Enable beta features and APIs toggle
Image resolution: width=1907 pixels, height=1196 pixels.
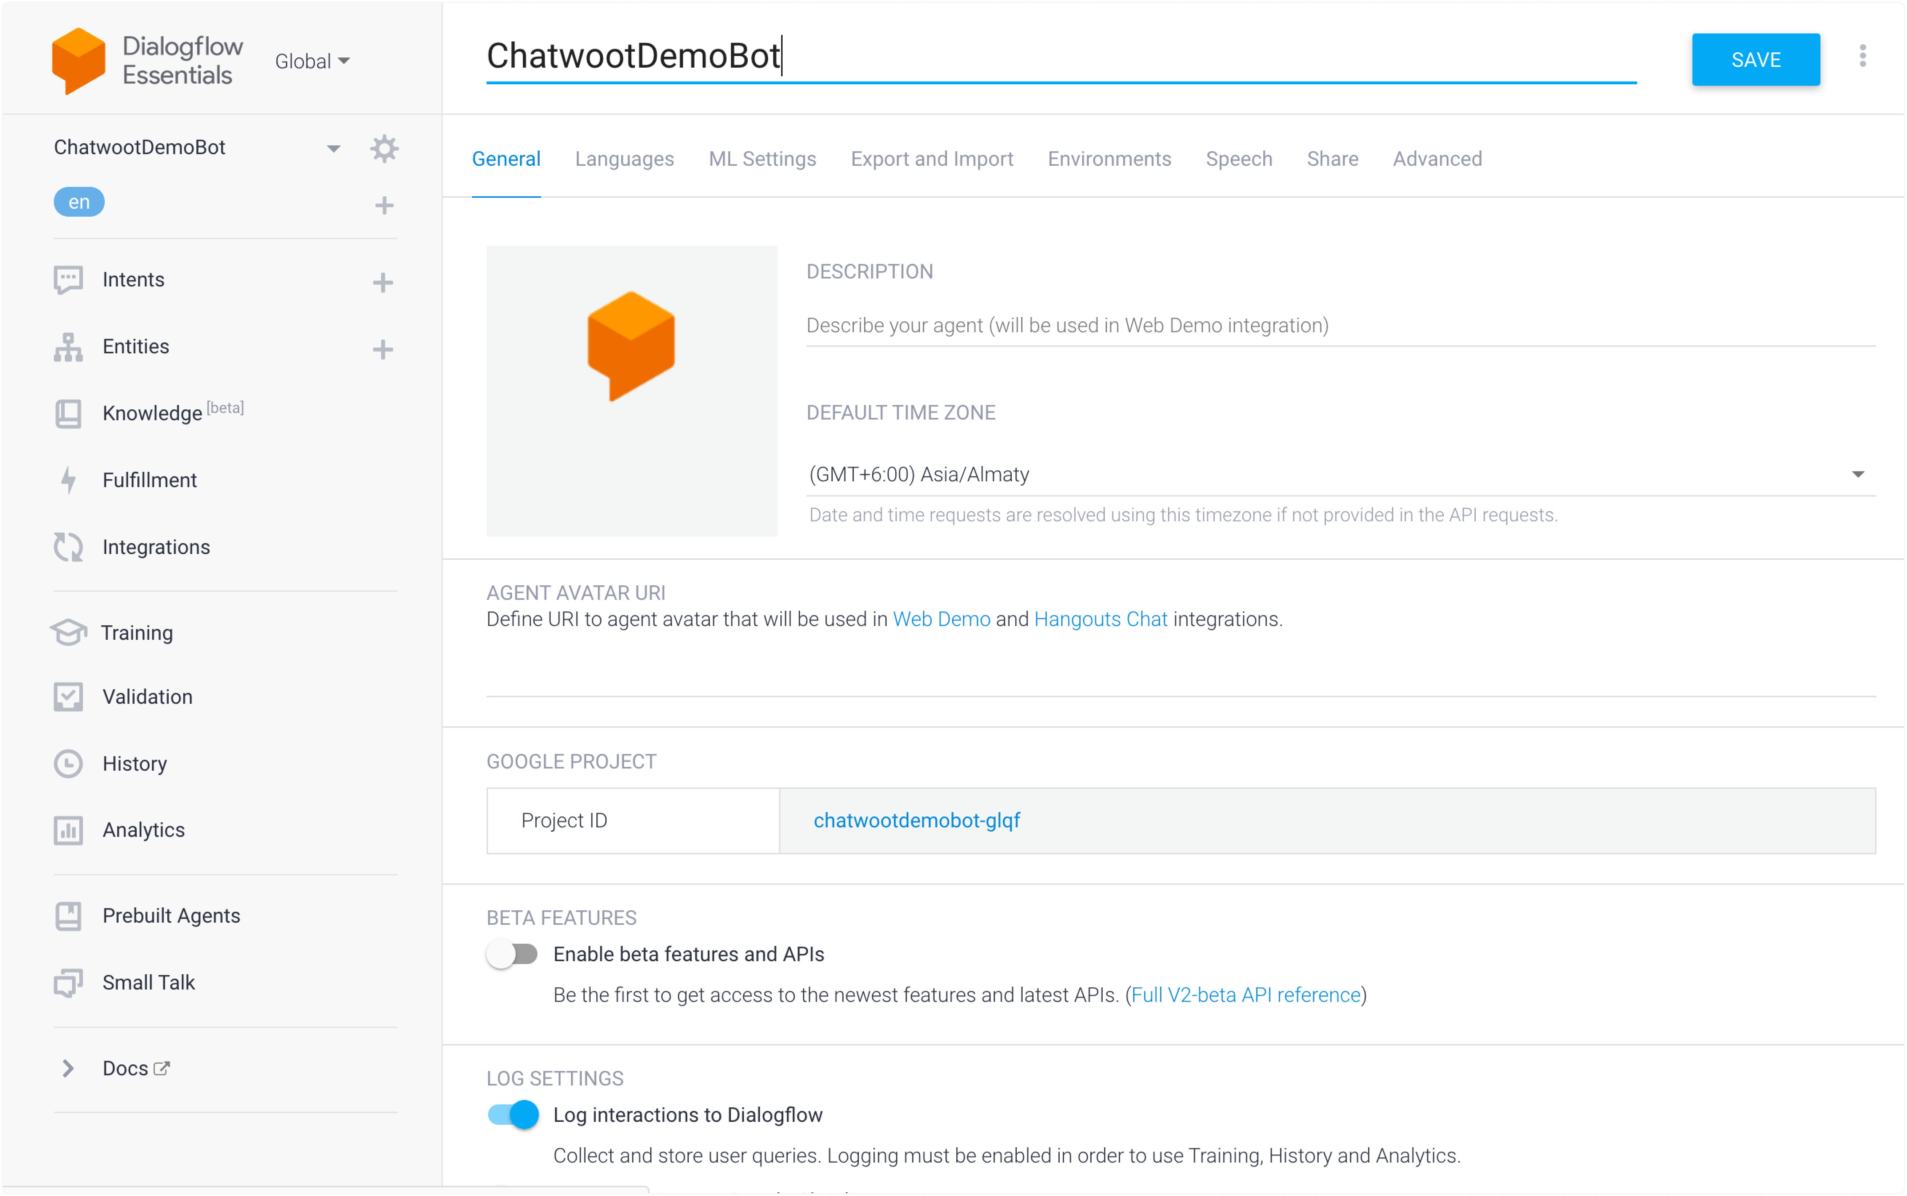point(512,954)
